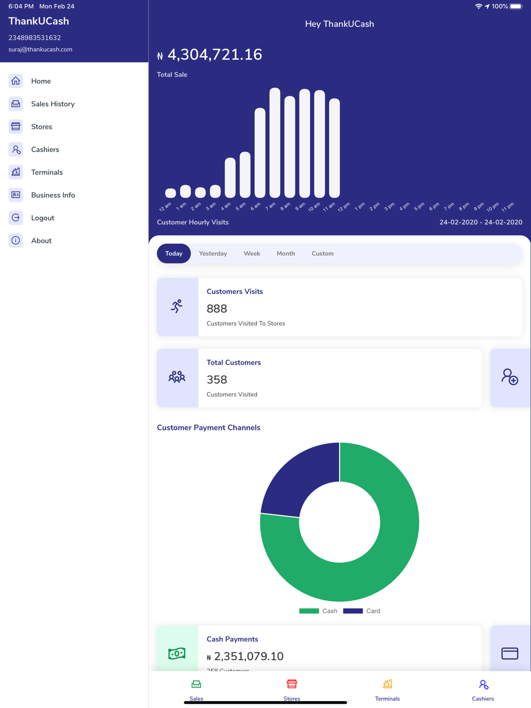Click Customer Payment Channels heading
The image size is (531, 708).
coord(209,428)
